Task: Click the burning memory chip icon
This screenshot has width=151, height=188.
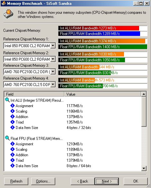Action: click(8, 14)
